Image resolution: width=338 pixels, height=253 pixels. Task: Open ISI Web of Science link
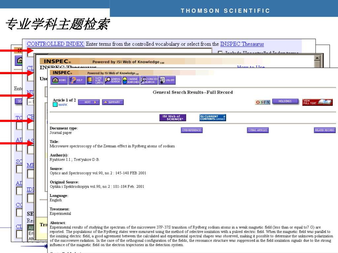(x=173, y=118)
